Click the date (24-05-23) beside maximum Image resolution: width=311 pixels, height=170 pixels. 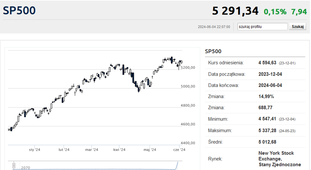287,131
